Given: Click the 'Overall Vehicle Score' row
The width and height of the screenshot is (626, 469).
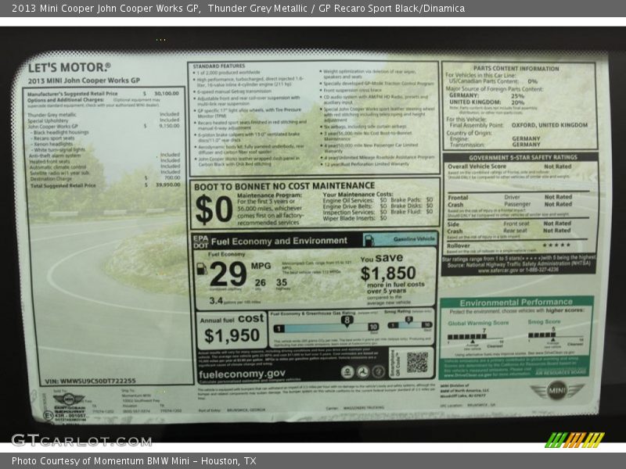Looking at the screenshot, I should tap(510, 166).
